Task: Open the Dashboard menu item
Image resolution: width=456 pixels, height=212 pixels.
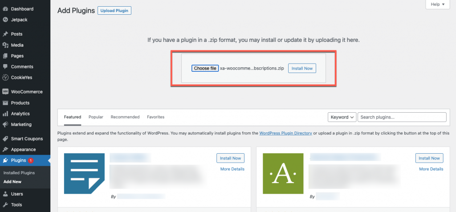Action: point(22,9)
